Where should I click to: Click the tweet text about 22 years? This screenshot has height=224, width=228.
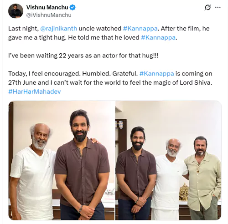(83, 56)
